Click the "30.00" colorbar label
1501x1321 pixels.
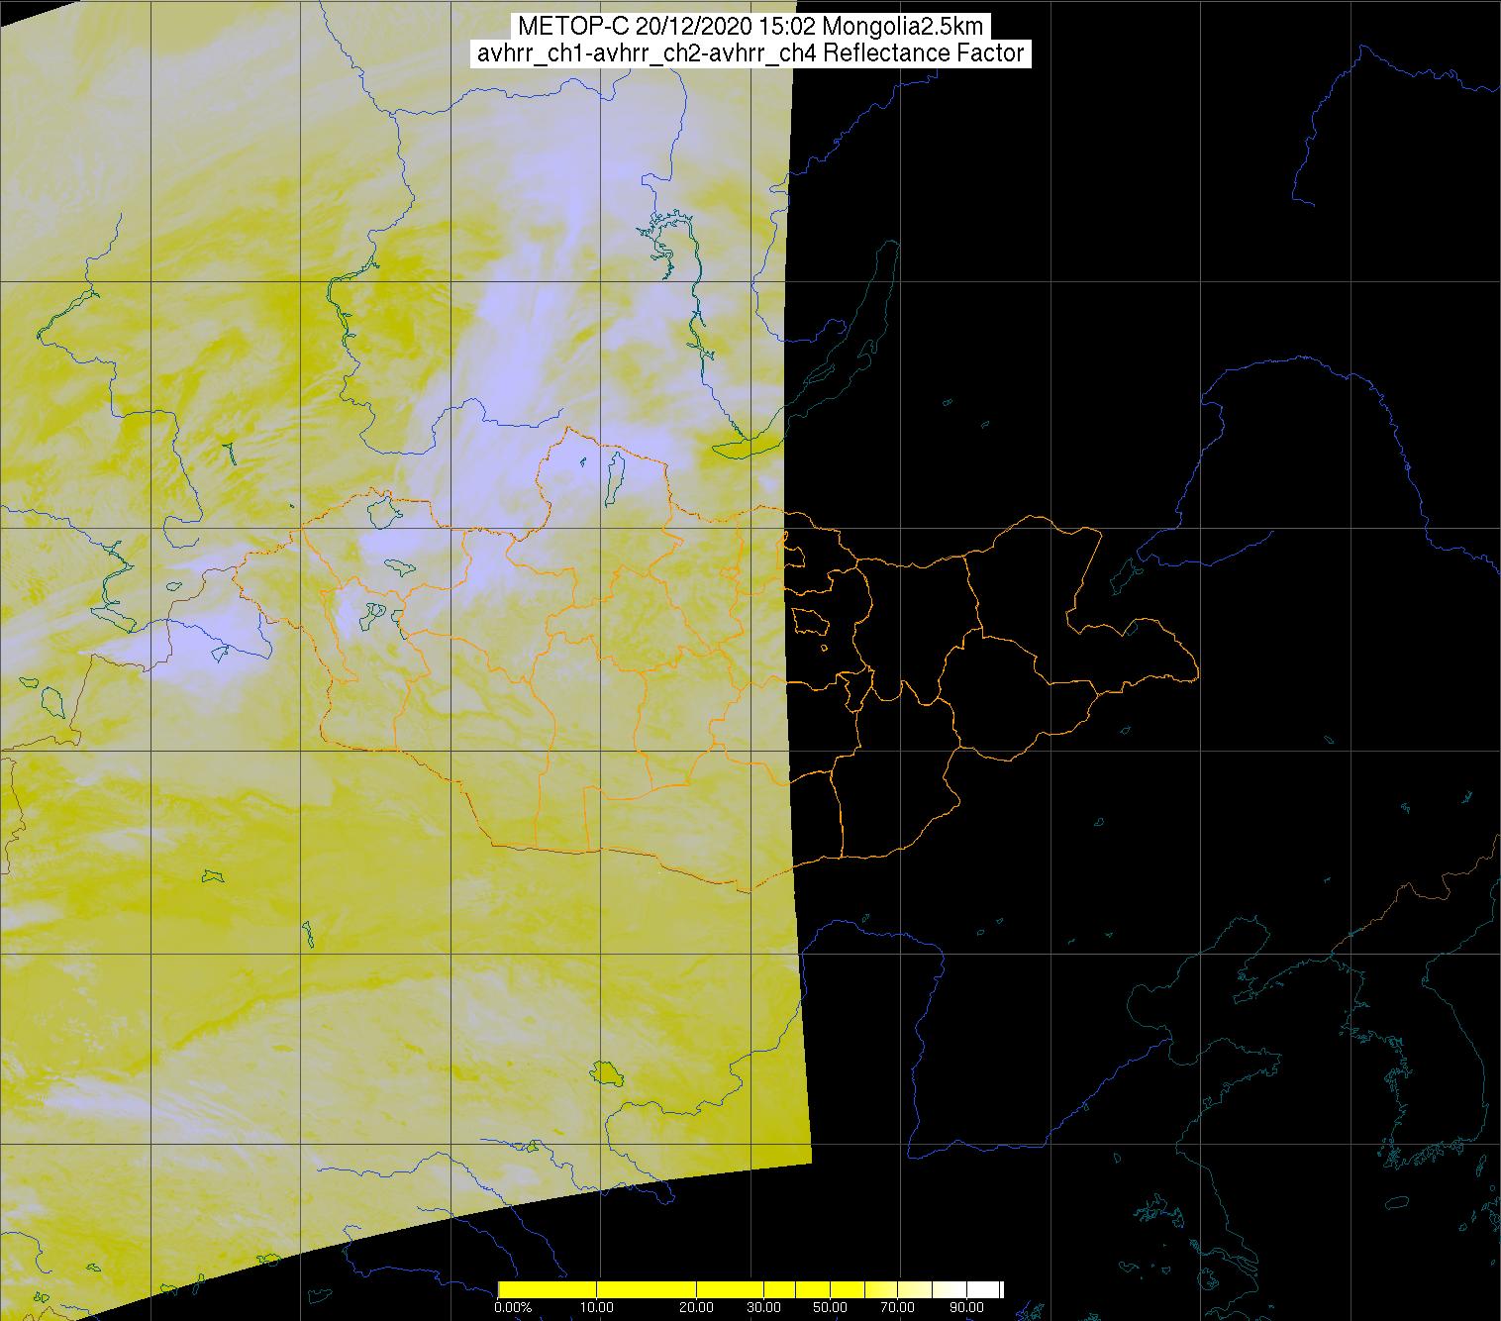point(765,1307)
